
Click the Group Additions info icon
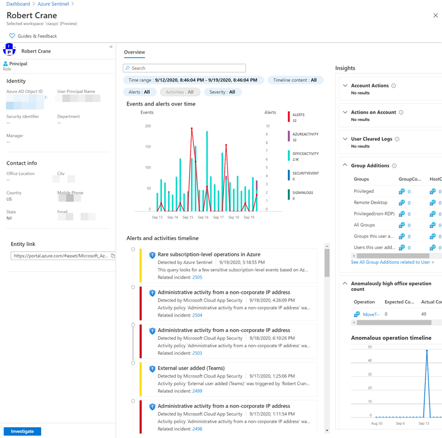tap(394, 166)
